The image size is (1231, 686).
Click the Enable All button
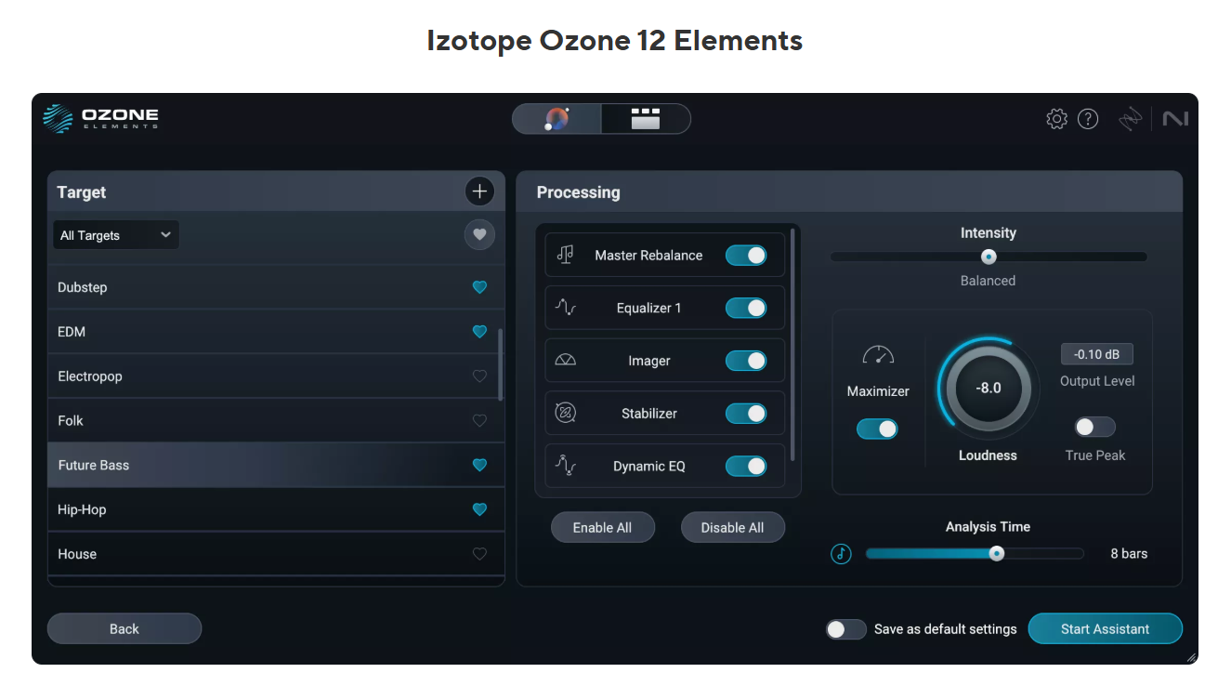(602, 528)
